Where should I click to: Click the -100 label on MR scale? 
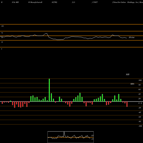tap(140, 126)
